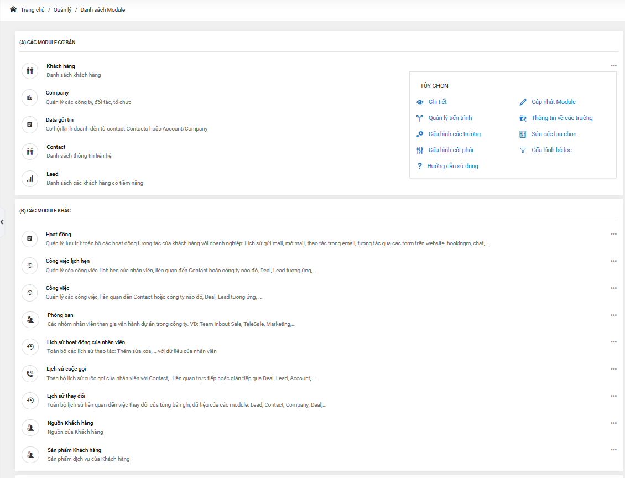Choose Cập nhật Module from options
The image size is (625, 478).
(x=553, y=102)
